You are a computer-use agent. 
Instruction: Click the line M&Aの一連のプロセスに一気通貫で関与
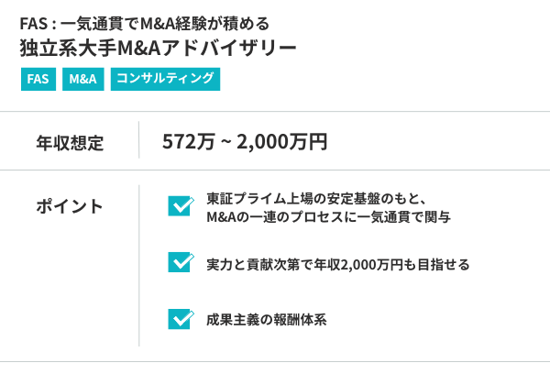click(328, 217)
